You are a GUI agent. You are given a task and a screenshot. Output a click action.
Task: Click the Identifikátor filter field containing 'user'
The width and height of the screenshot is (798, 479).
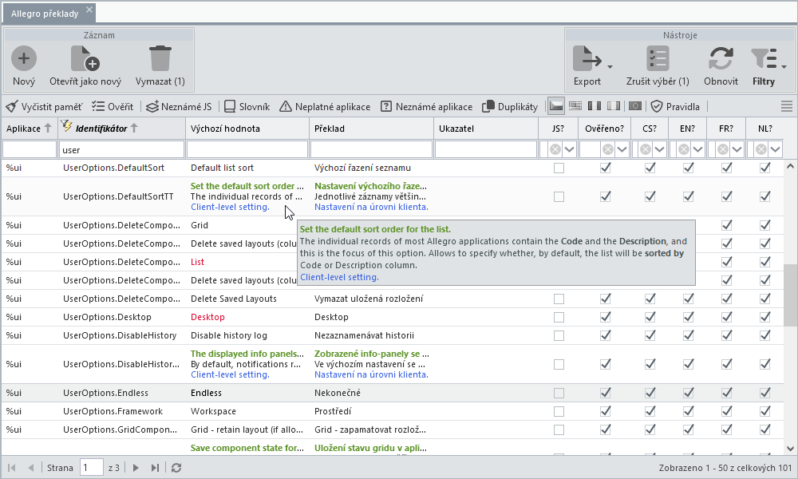click(121, 149)
